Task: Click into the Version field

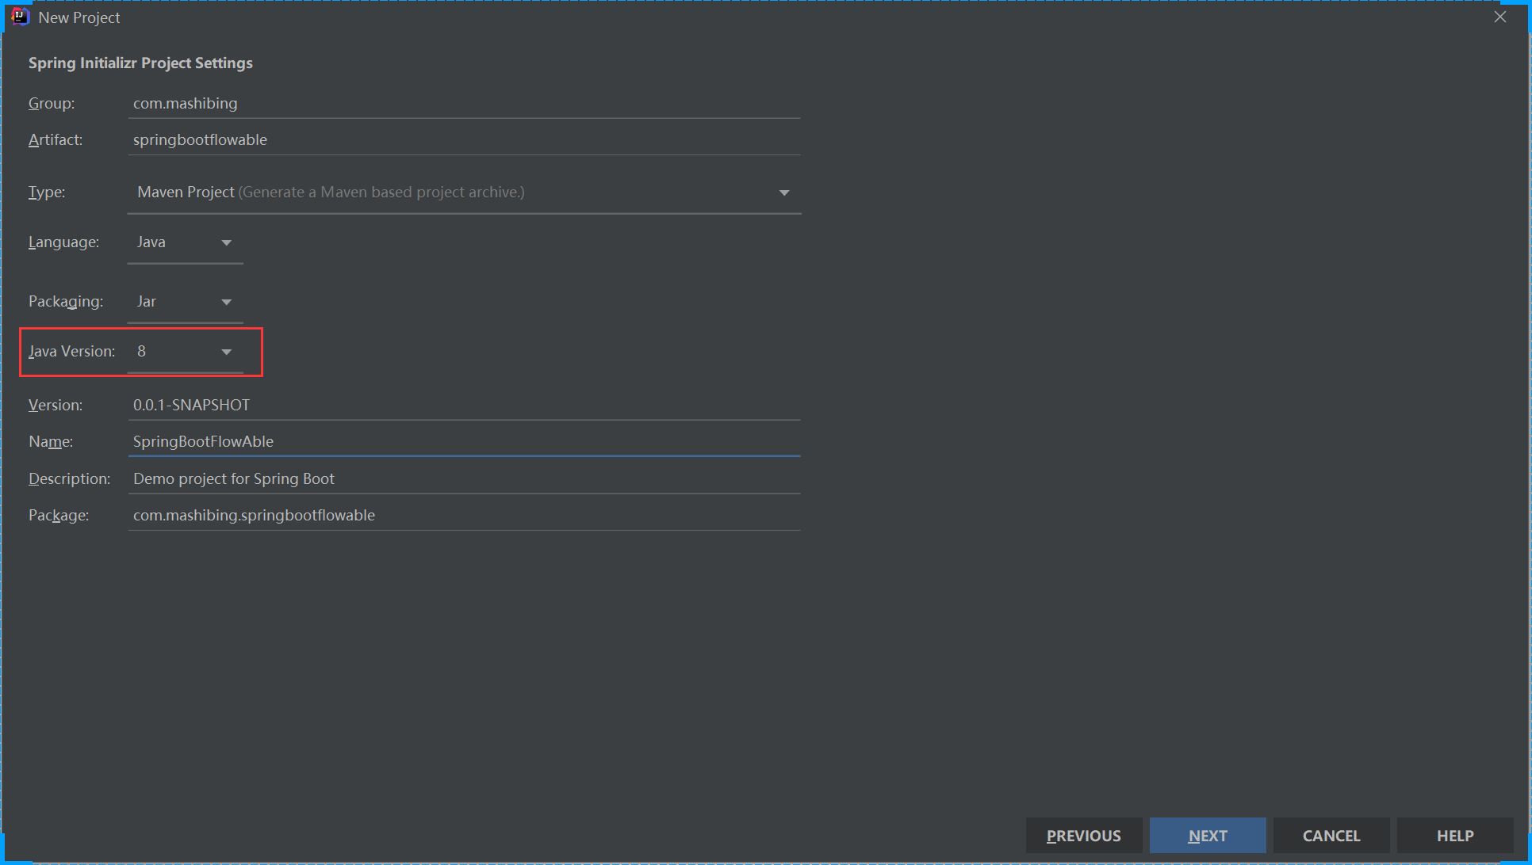Action: pos(464,405)
